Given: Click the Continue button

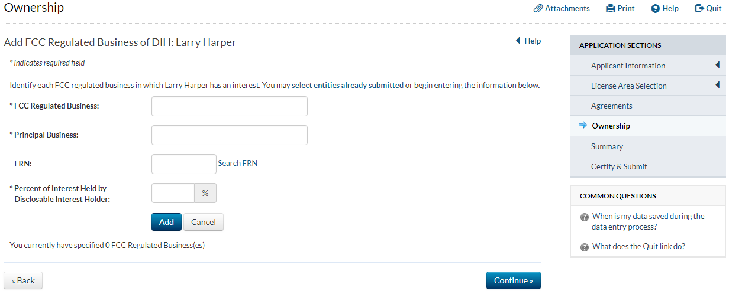Looking at the screenshot, I should (x=513, y=280).
